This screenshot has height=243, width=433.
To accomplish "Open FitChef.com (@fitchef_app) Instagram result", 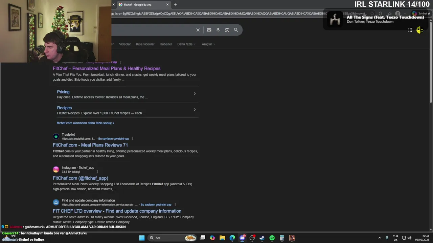I will [x=81, y=178].
